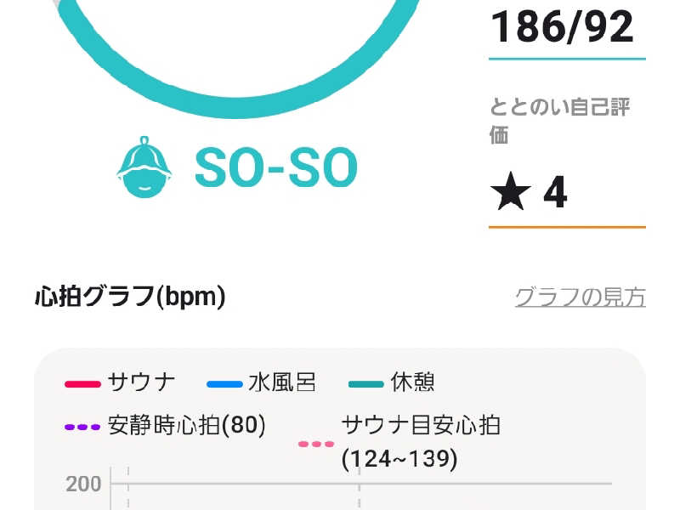Tap the SO-SO result text

pyautogui.click(x=275, y=168)
